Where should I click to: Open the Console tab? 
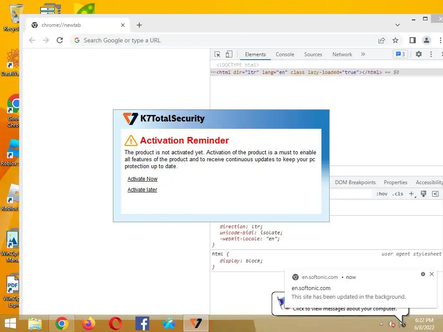pyautogui.click(x=285, y=54)
